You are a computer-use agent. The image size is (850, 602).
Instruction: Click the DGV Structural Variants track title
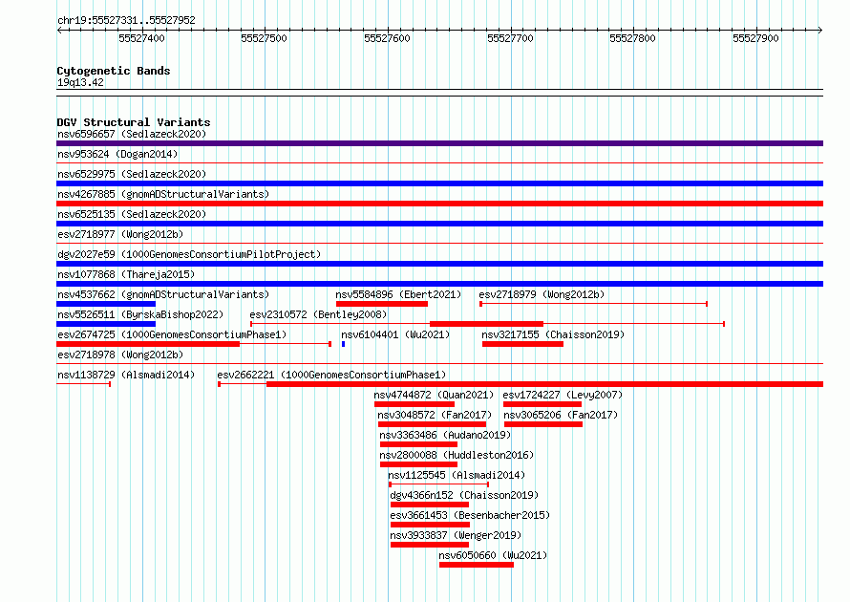pos(134,122)
